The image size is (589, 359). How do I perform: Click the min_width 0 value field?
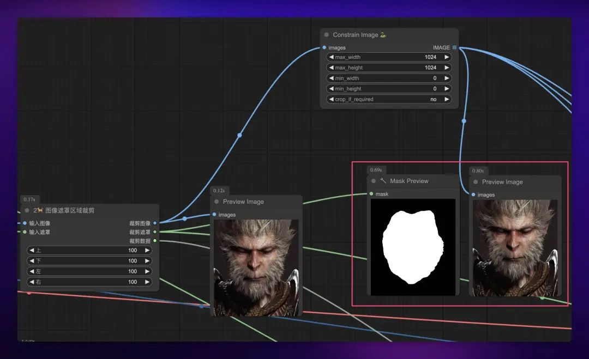tap(389, 78)
